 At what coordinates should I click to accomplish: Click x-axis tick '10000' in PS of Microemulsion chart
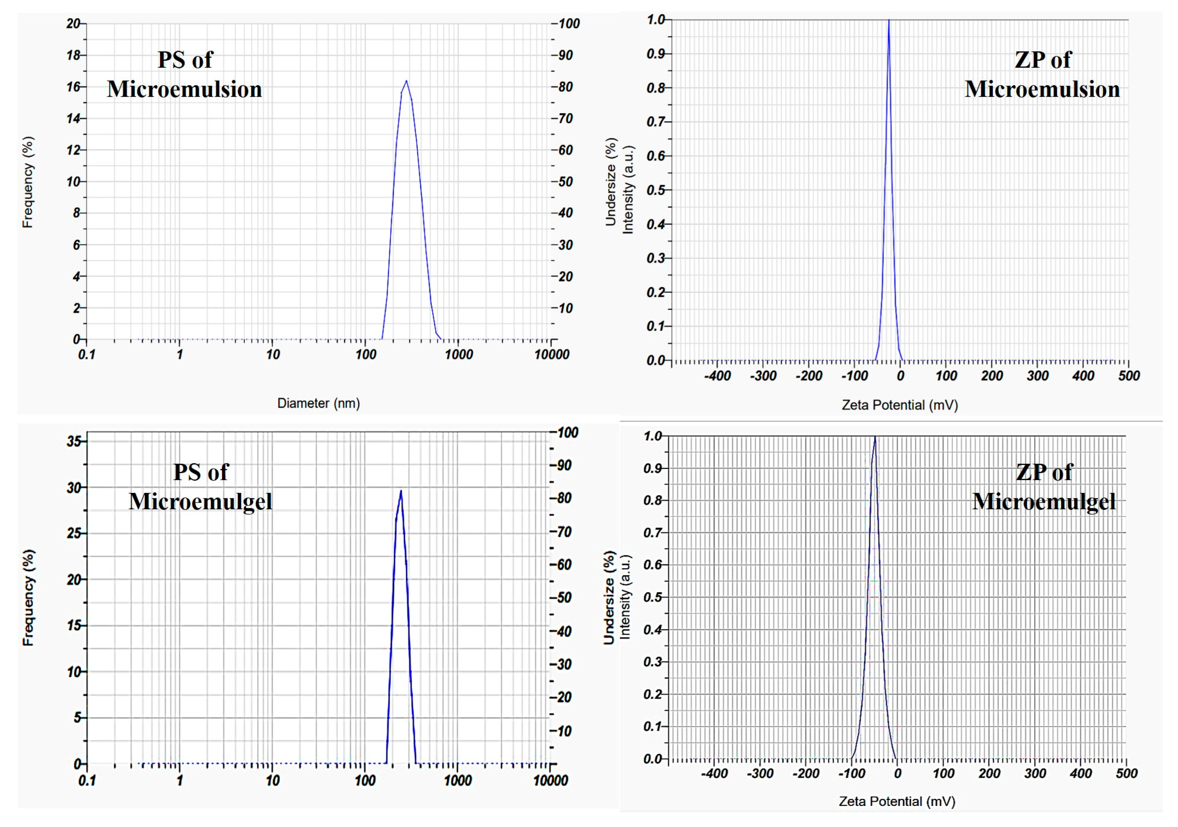(x=552, y=355)
